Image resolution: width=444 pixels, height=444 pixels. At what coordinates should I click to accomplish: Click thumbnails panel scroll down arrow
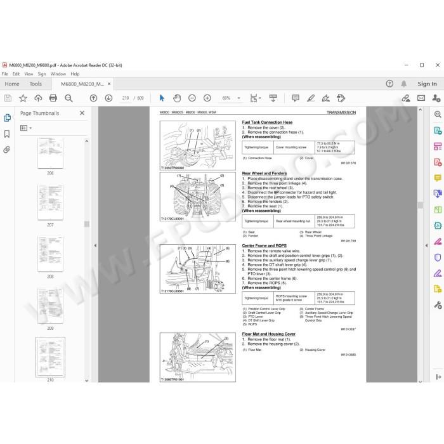(87, 381)
